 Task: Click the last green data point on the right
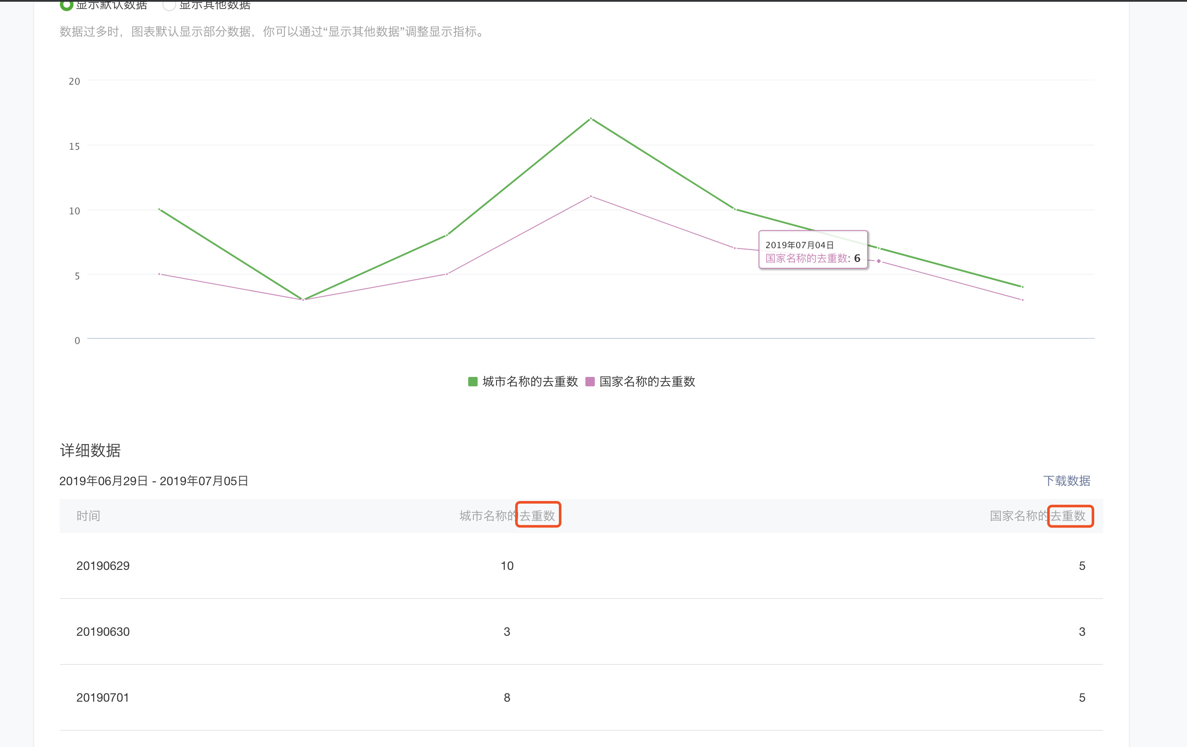(x=1022, y=287)
